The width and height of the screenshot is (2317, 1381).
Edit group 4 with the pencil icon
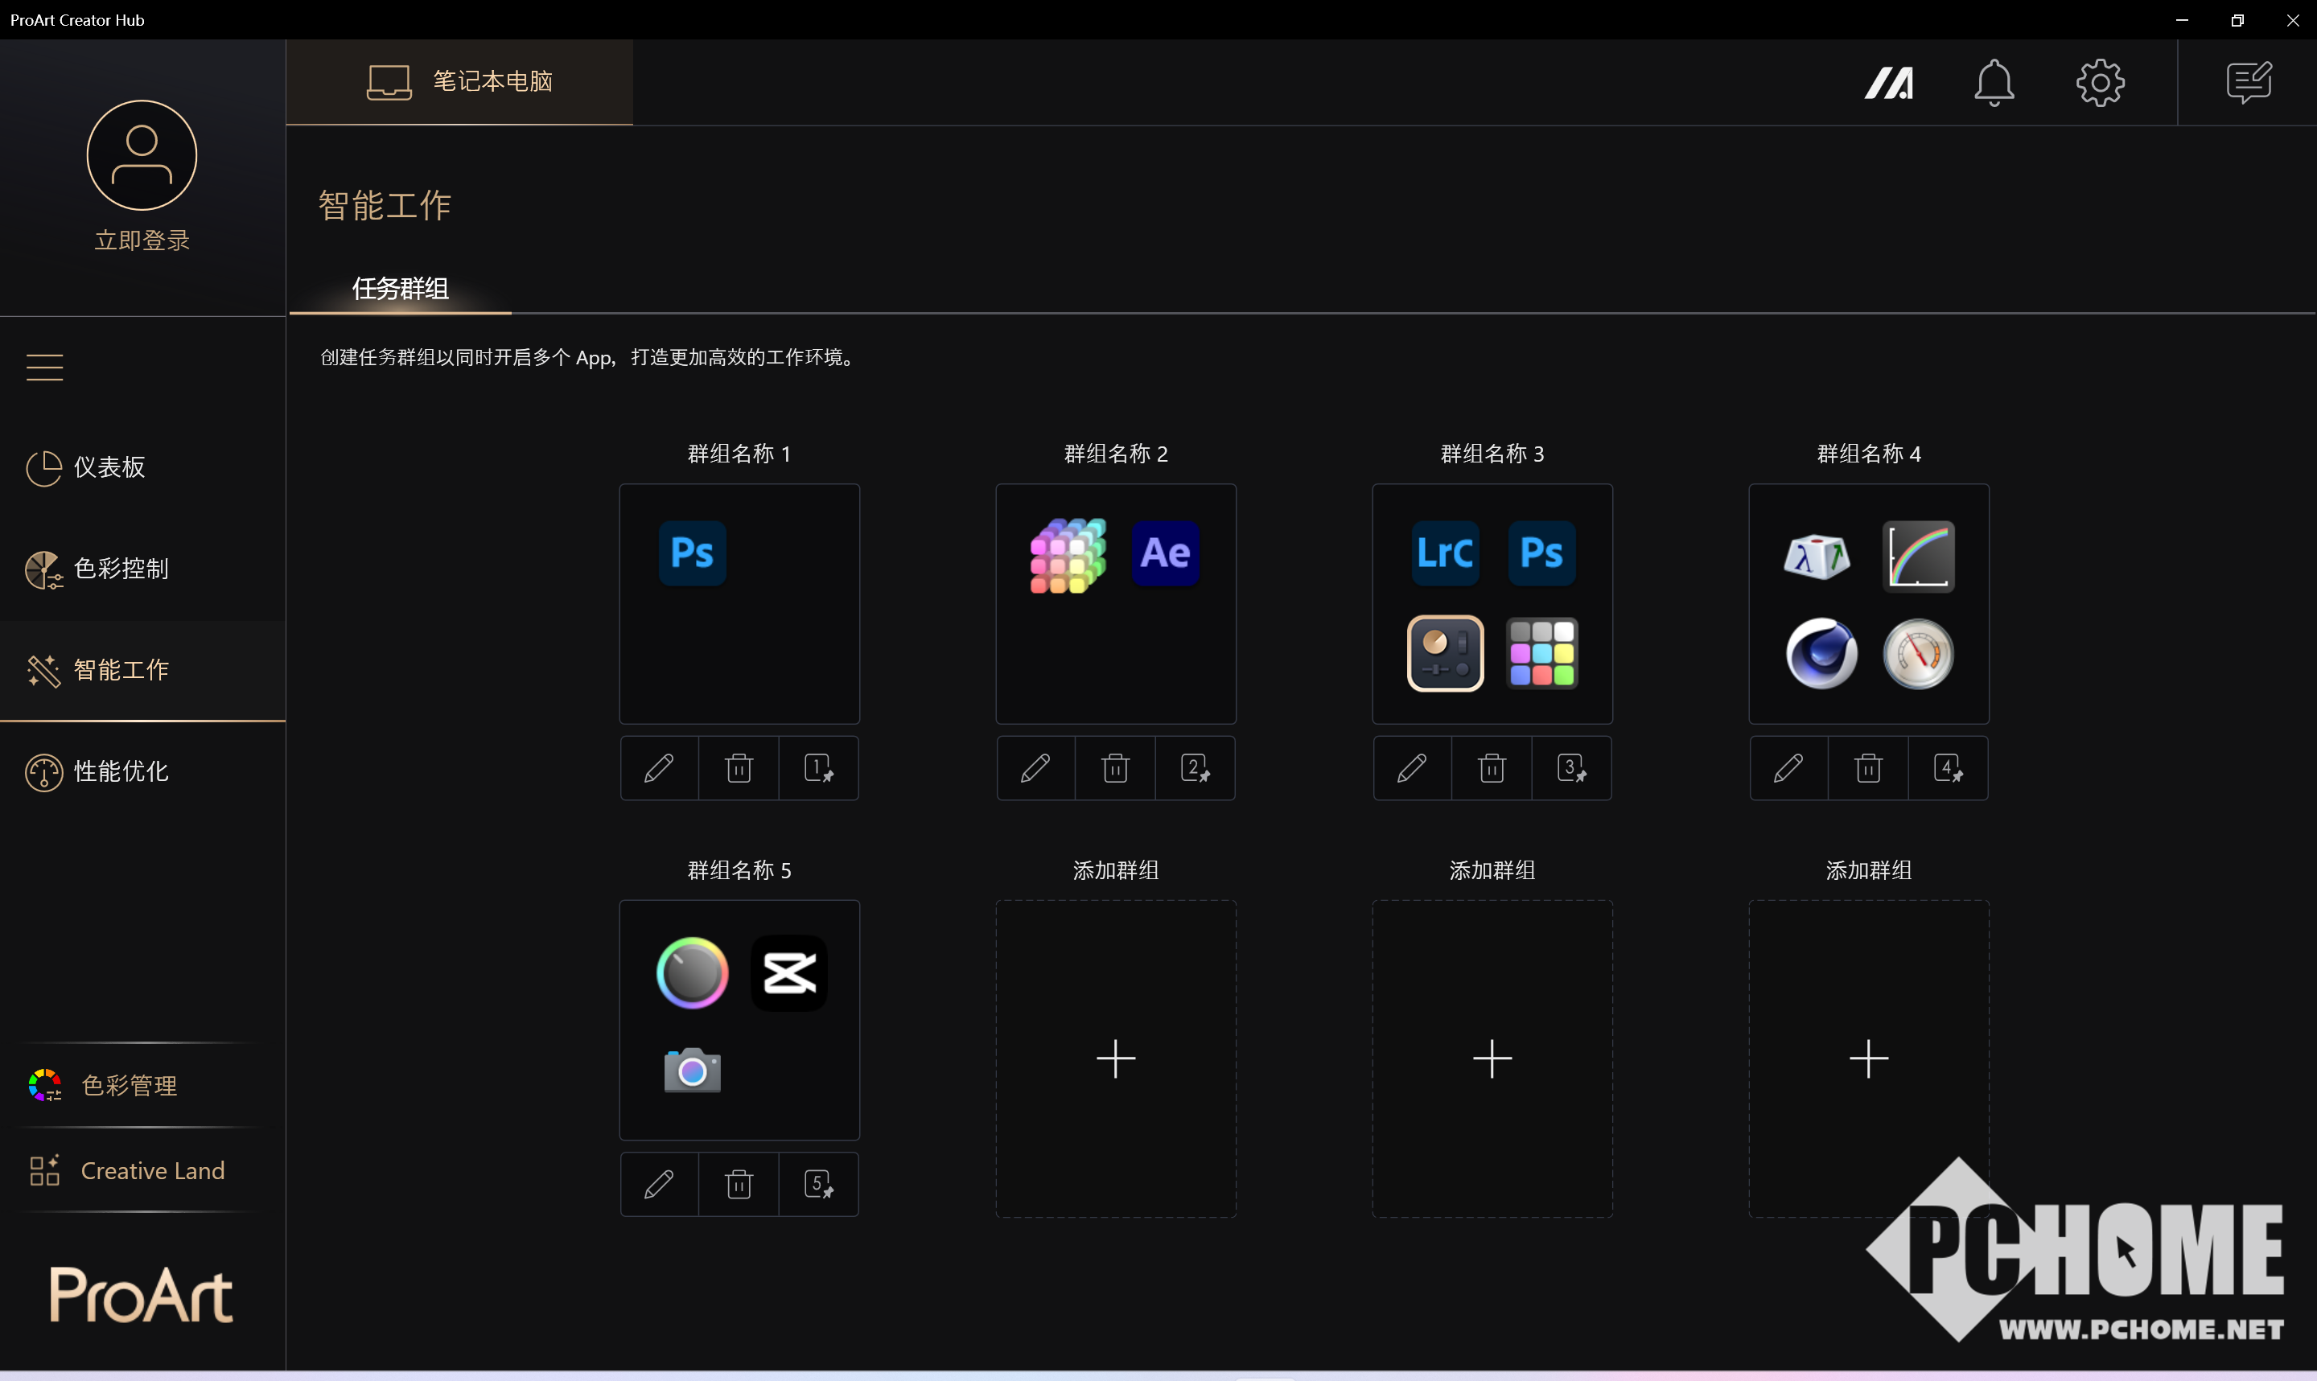click(x=1788, y=768)
